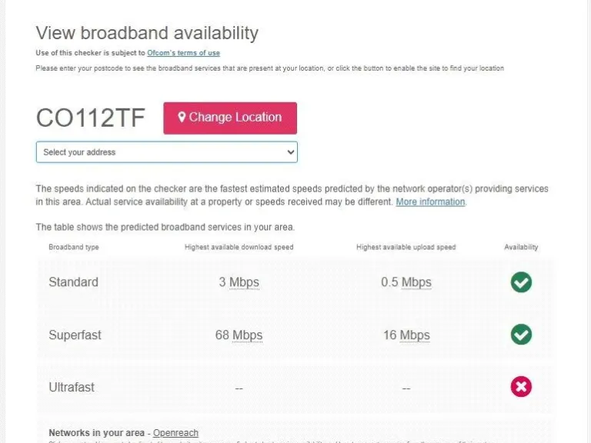Viewport: 591px width, 443px height.
Task: Click the Availability column header
Action: tap(521, 248)
